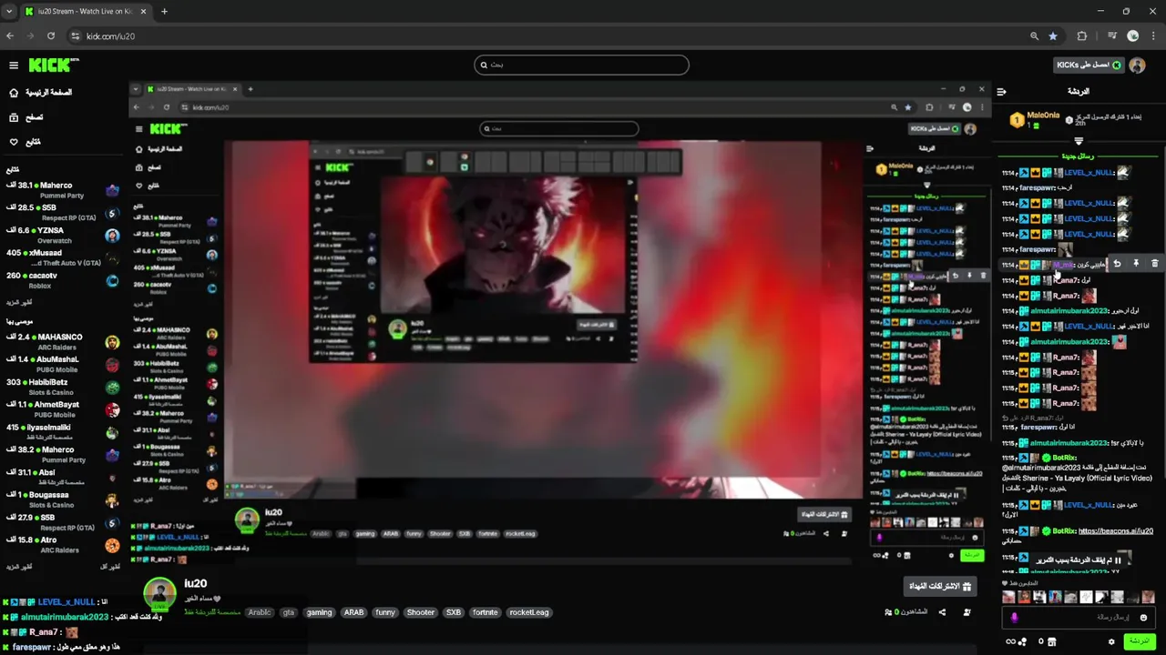
Task: Click the fortnite stream tag
Action: tap(486, 612)
